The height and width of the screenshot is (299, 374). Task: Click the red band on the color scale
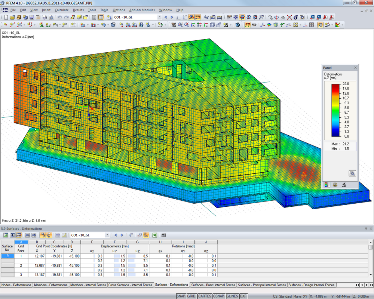335,87
